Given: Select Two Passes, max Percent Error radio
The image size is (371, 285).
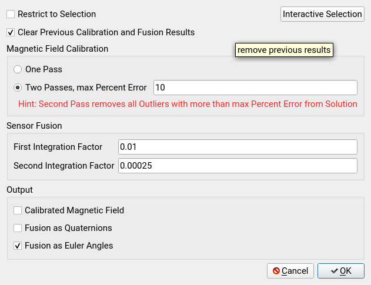Looking at the screenshot, I should [18, 88].
